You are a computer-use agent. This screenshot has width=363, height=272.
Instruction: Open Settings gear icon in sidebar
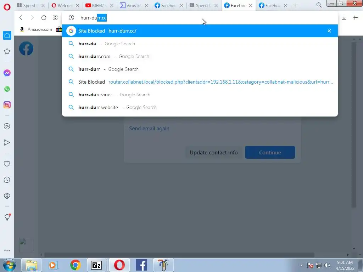click(7, 195)
